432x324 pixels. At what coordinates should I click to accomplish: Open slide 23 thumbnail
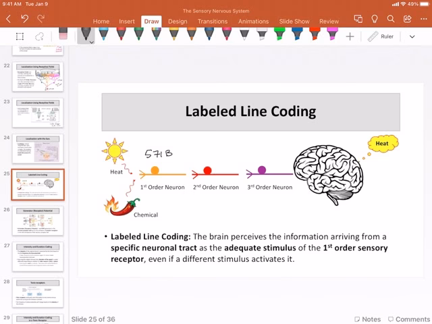pyautogui.click(x=38, y=113)
